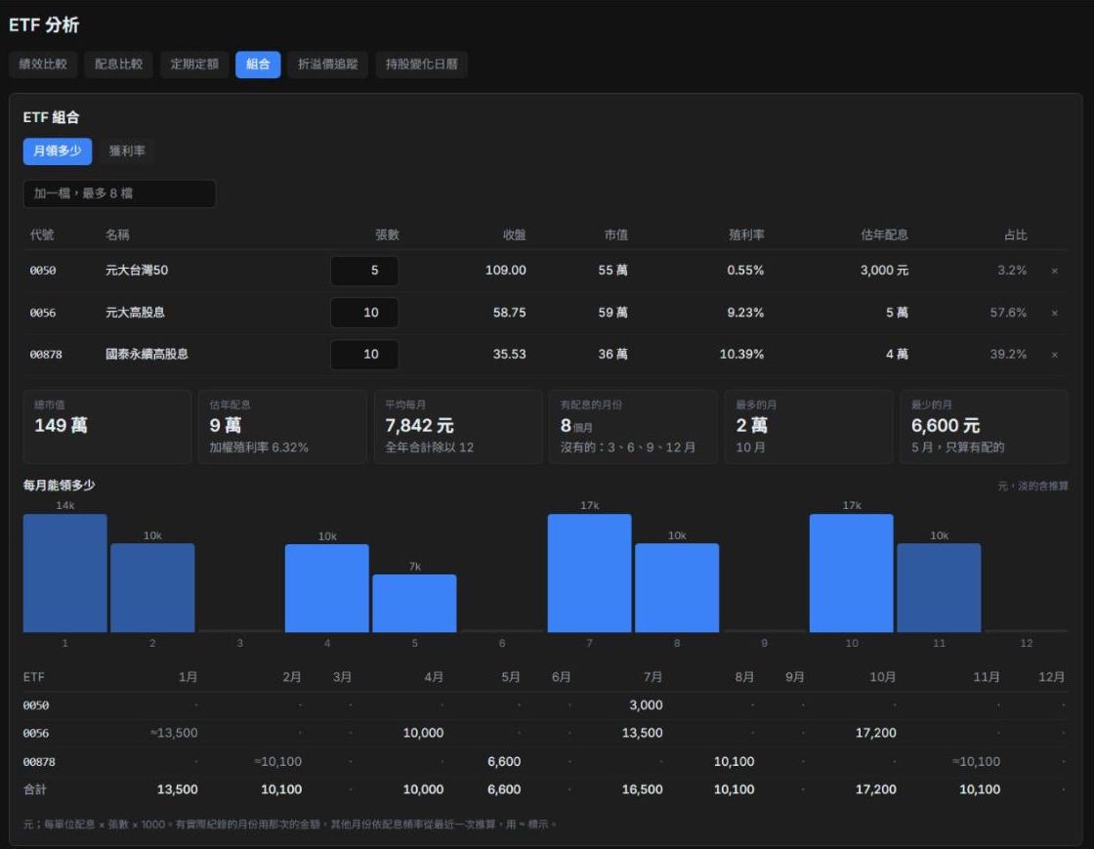The image size is (1094, 849).
Task: Edit the 張數 field for 0050
Action: 365,271
